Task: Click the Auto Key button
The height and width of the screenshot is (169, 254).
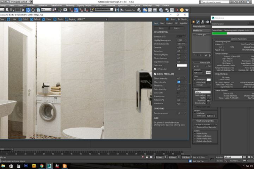Action: (x=219, y=157)
